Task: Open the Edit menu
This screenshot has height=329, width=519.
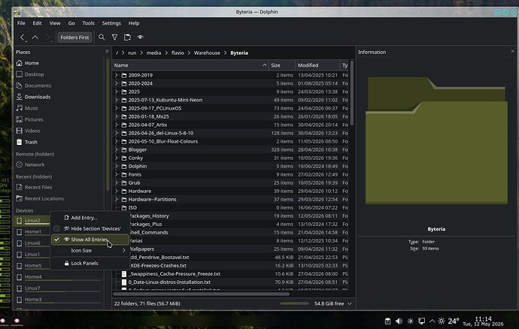Action: click(x=37, y=23)
